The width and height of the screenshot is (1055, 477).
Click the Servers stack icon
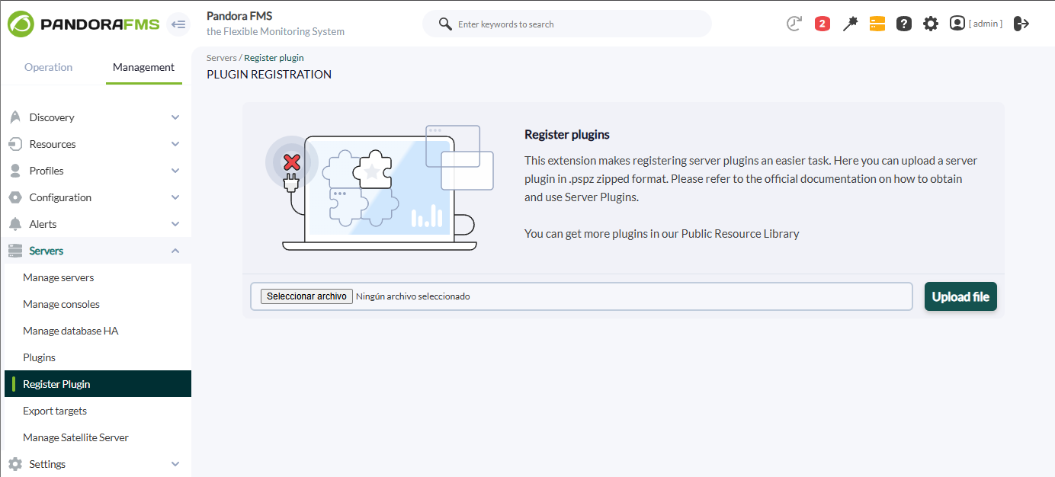pyautogui.click(x=15, y=251)
